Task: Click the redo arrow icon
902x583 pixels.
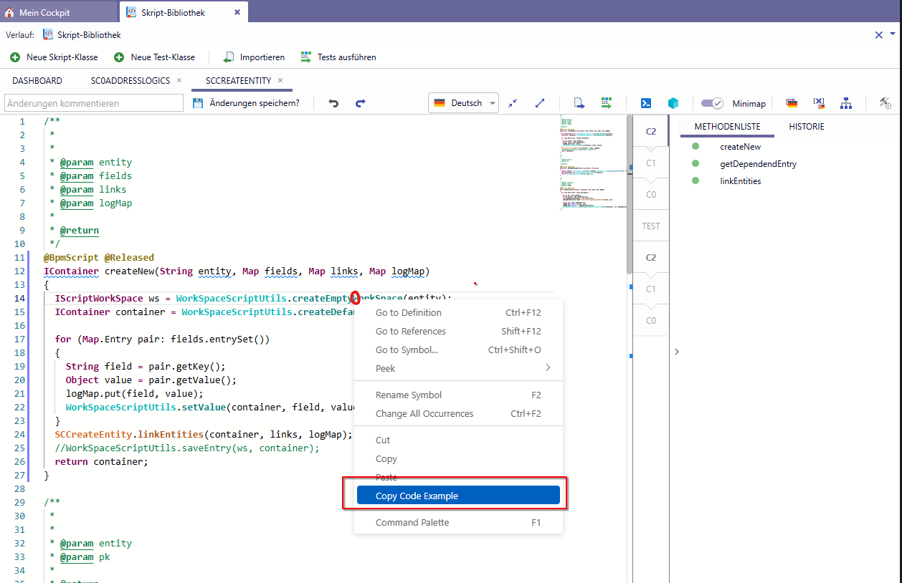Action: tap(361, 103)
